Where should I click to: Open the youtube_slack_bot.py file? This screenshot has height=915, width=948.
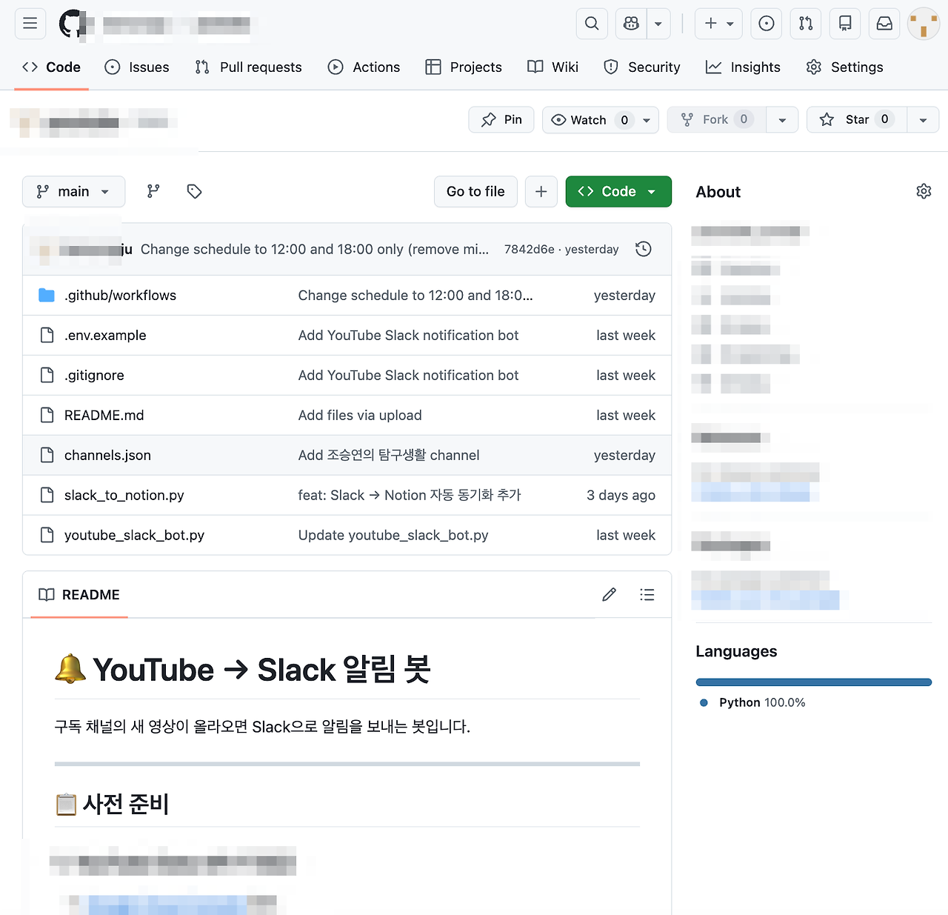(x=134, y=536)
